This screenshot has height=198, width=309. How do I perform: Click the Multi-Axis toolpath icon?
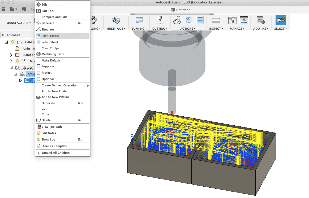[116, 20]
